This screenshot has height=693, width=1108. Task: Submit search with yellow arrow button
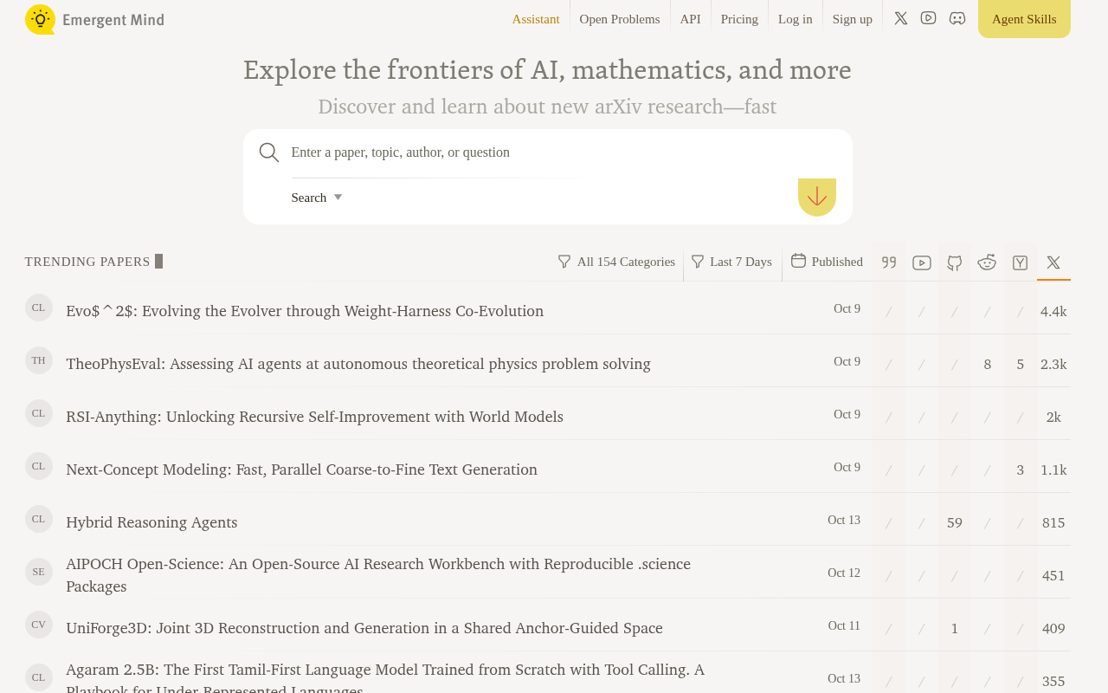tap(817, 198)
